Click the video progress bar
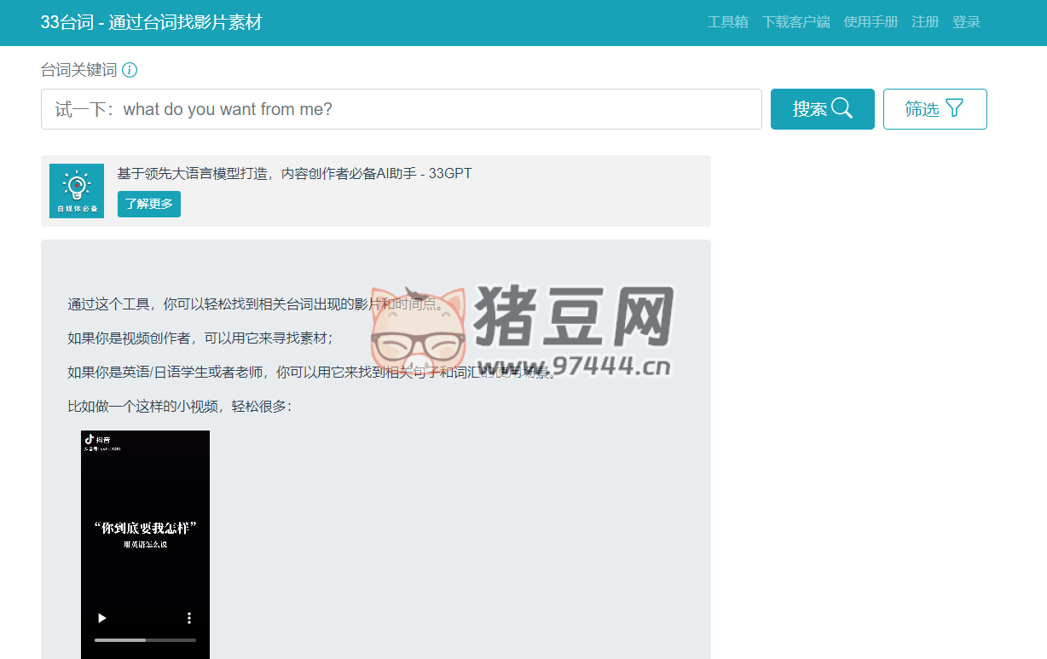The width and height of the screenshot is (1047, 659). click(x=145, y=639)
